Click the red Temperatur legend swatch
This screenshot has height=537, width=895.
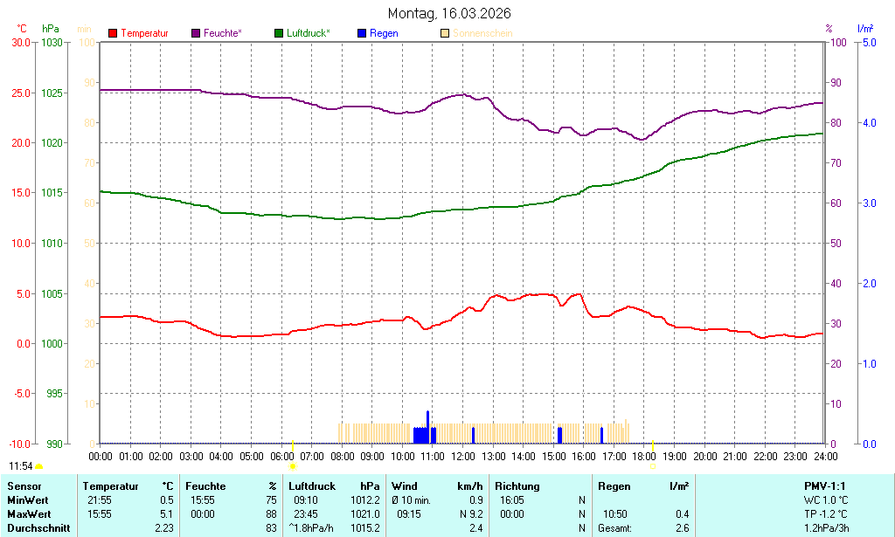tap(113, 33)
